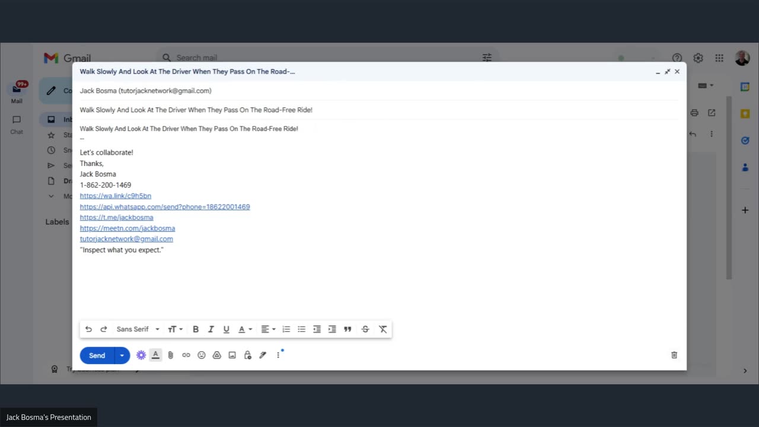Switch to Chat in left rail

tap(17, 124)
